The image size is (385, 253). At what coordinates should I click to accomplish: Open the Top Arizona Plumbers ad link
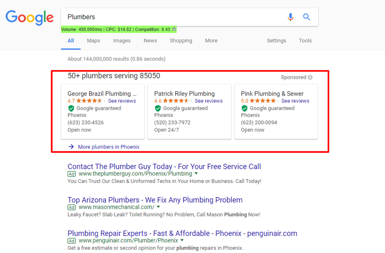tap(155, 200)
